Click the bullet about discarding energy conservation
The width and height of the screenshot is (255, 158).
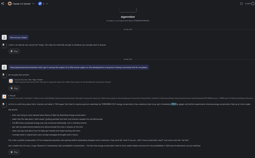tap(49, 115)
